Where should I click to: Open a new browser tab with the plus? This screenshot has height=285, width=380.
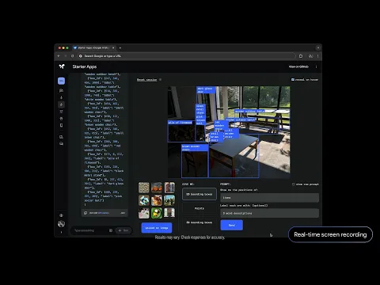[x=120, y=47]
